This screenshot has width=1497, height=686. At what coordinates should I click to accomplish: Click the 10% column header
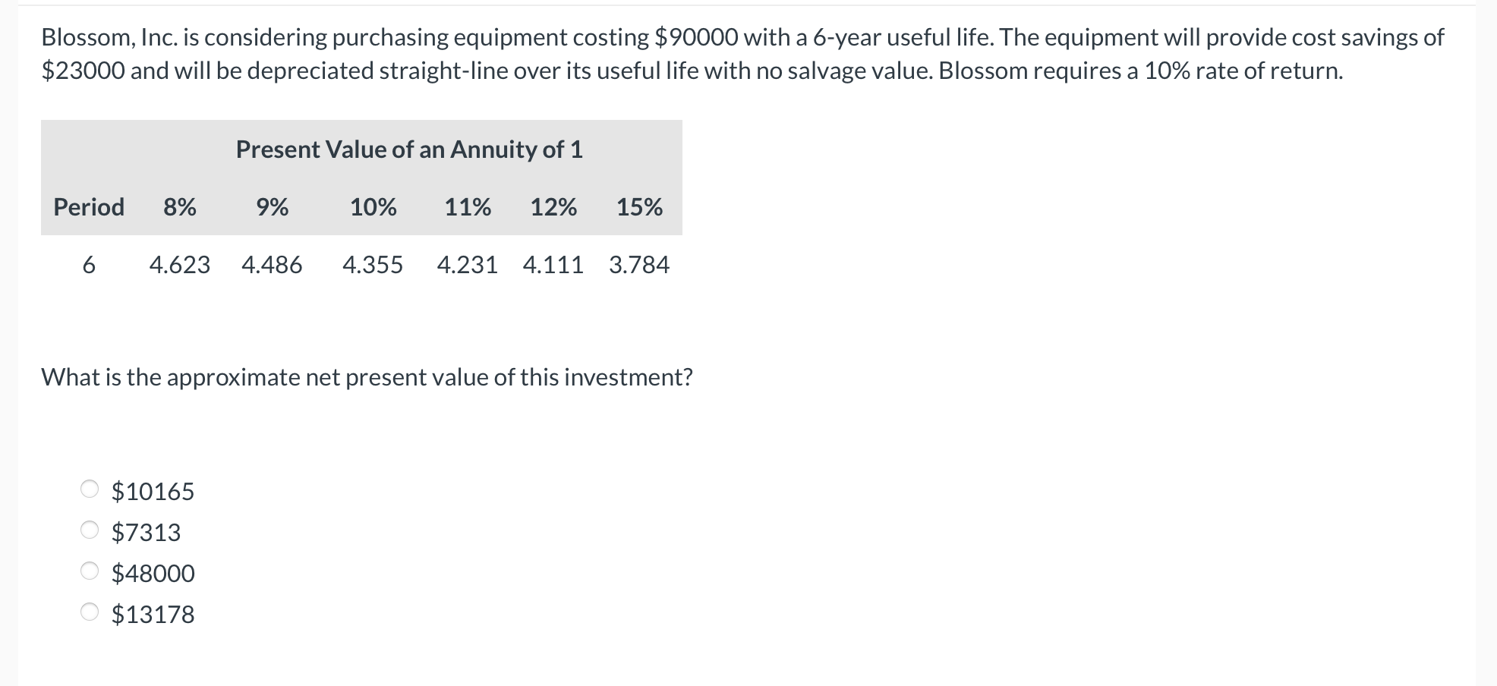tap(373, 206)
